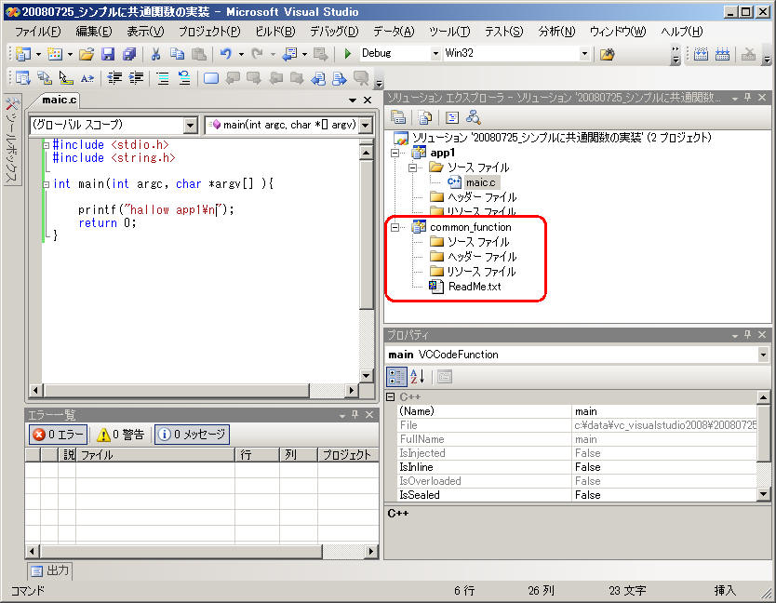Screen dimensions: 776x603
Task: Click the Undo arrow in the toolbar
Action: click(225, 54)
